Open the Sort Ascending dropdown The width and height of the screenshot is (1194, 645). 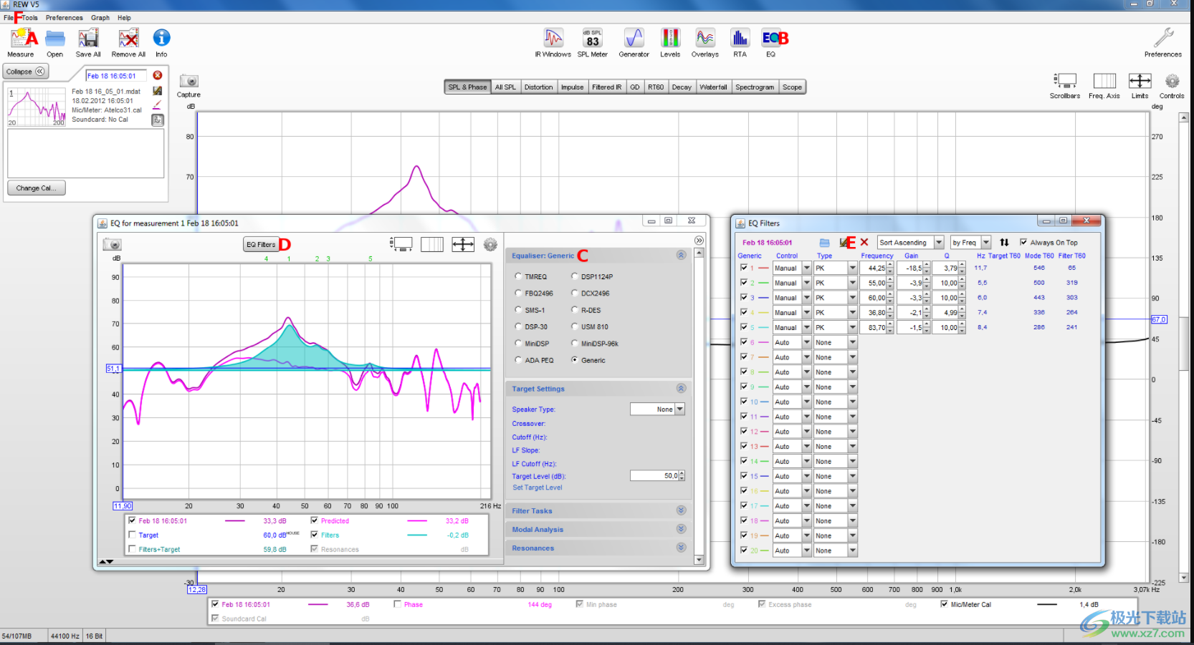[x=939, y=243]
